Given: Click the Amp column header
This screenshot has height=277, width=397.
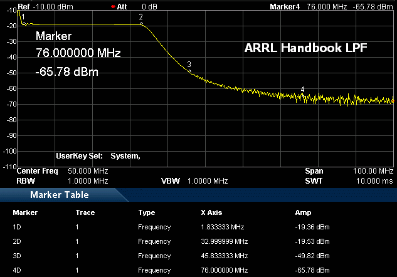Looking at the screenshot, I should point(302,212).
